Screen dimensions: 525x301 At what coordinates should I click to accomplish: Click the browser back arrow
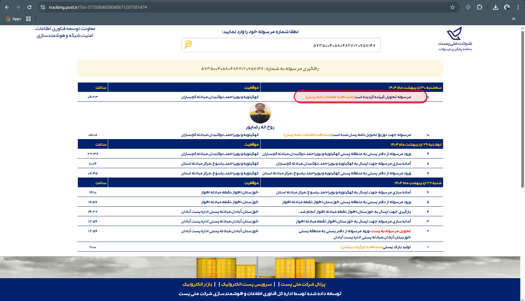pos(7,7)
